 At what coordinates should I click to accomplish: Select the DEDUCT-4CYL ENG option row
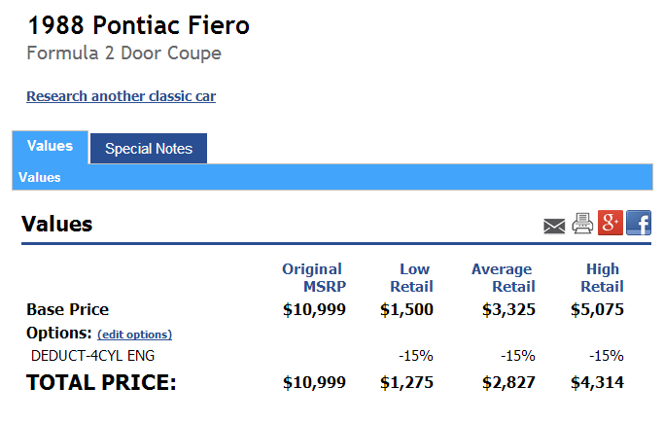pyautogui.click(x=326, y=356)
